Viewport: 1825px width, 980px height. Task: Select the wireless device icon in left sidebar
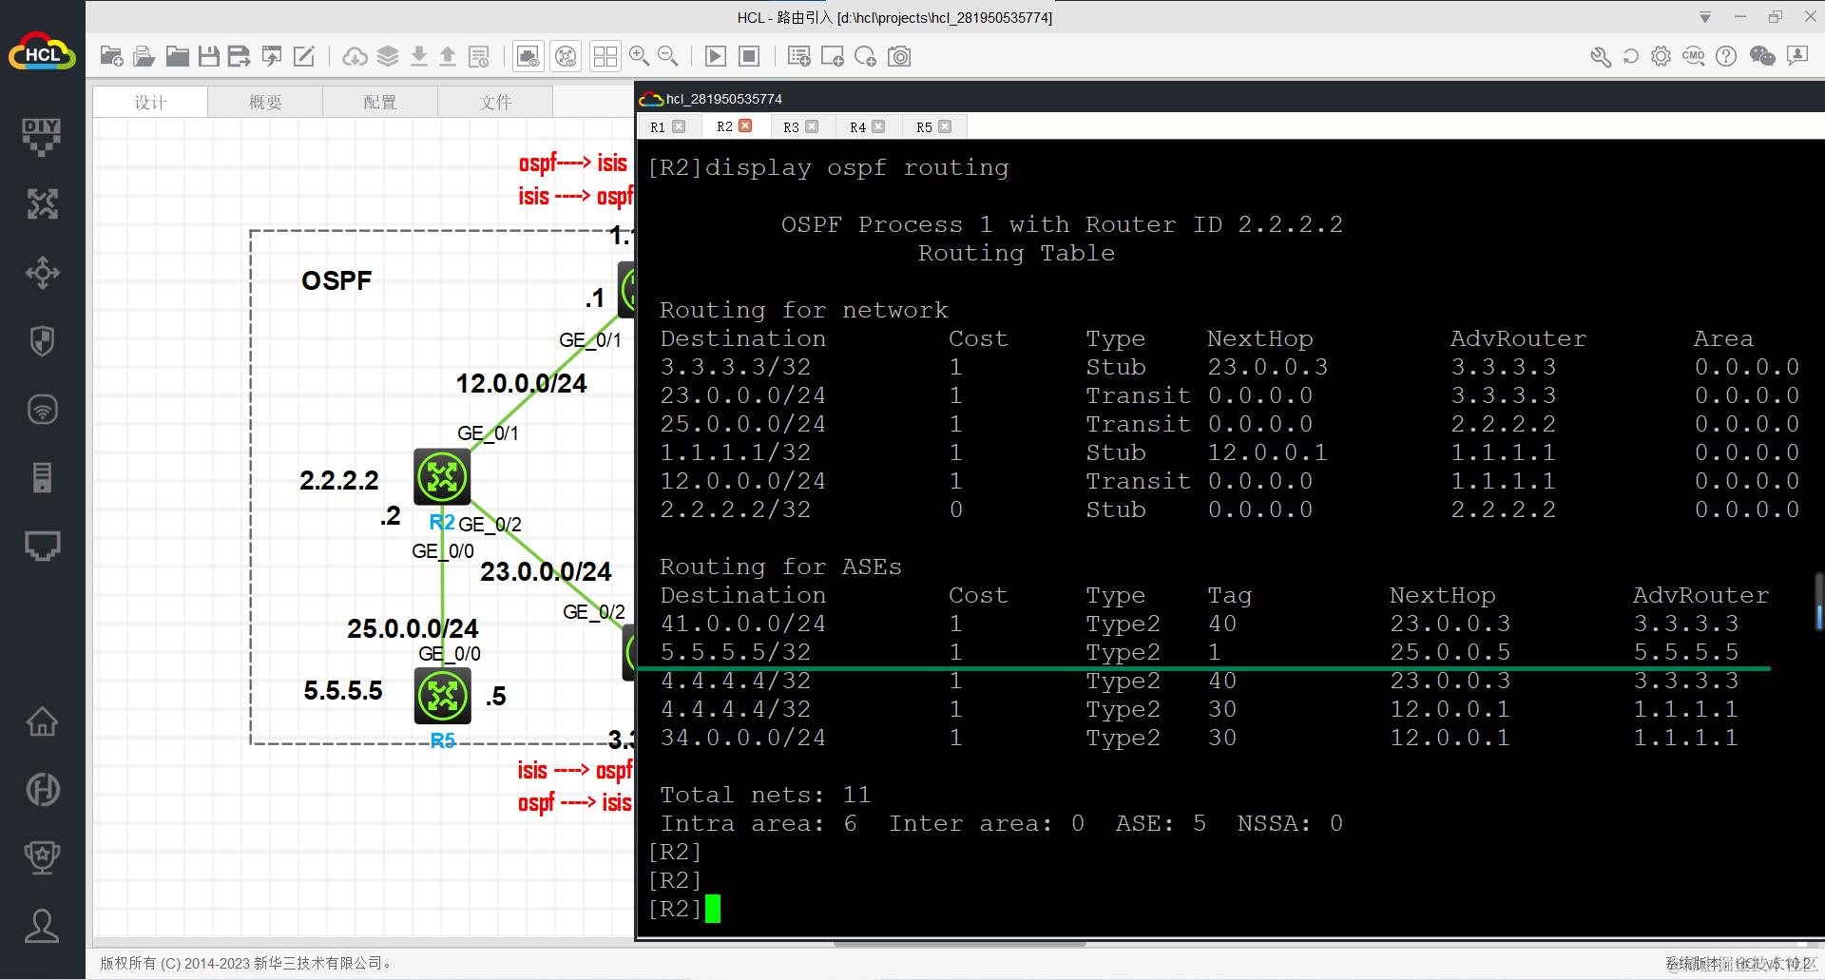[x=42, y=410]
